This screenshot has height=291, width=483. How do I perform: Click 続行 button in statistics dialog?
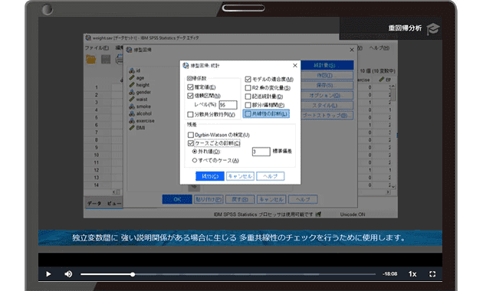point(210,176)
